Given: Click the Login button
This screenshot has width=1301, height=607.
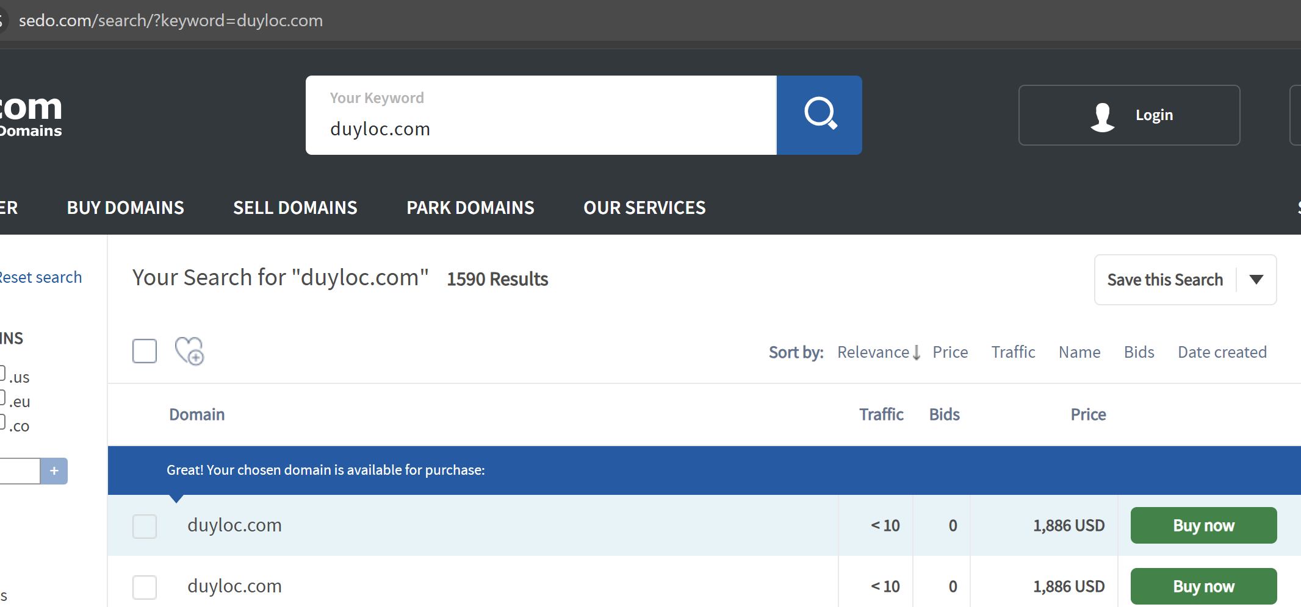Looking at the screenshot, I should tap(1129, 115).
